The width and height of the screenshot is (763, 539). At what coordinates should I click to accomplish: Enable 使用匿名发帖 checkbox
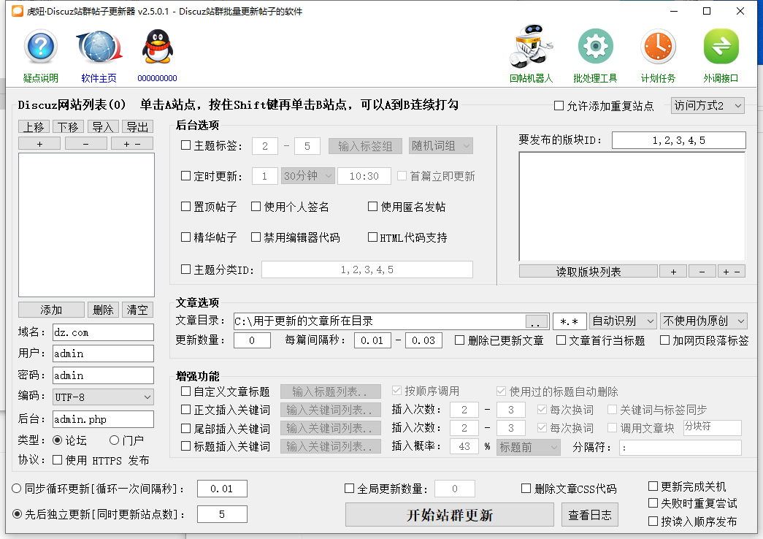click(373, 207)
